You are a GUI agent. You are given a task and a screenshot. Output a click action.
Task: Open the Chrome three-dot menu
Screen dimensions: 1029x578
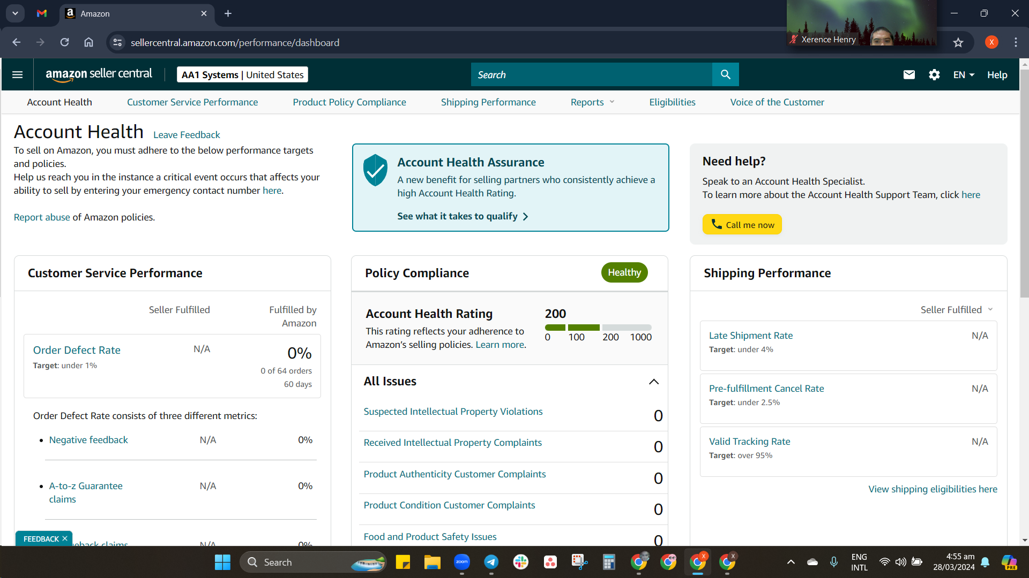point(1016,42)
